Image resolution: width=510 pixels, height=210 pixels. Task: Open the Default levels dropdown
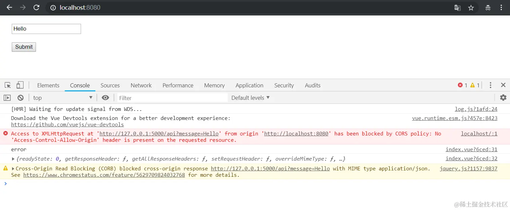coord(250,98)
